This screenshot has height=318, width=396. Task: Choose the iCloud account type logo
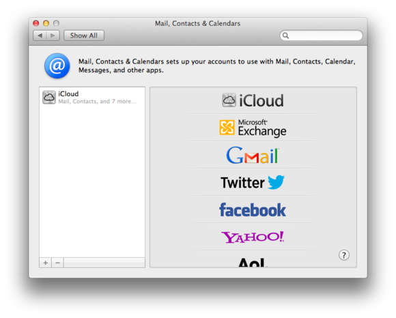click(x=253, y=100)
